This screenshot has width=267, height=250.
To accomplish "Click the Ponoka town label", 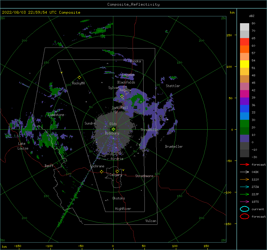I will [135, 61].
